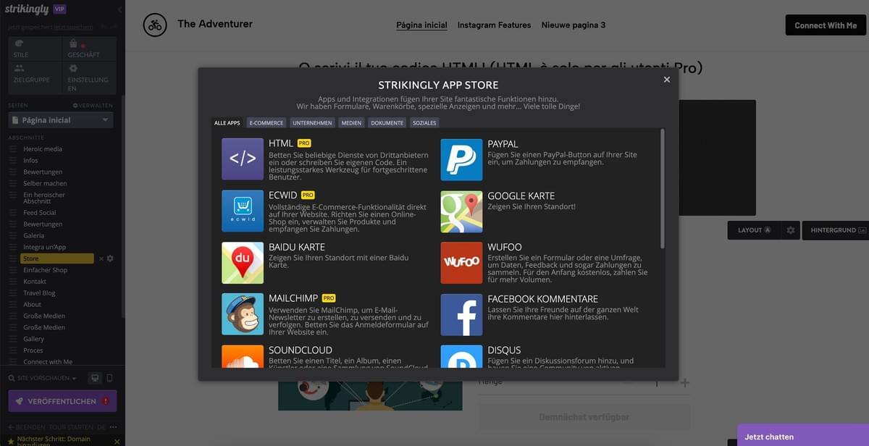Click the Strikingly logo

27,9
